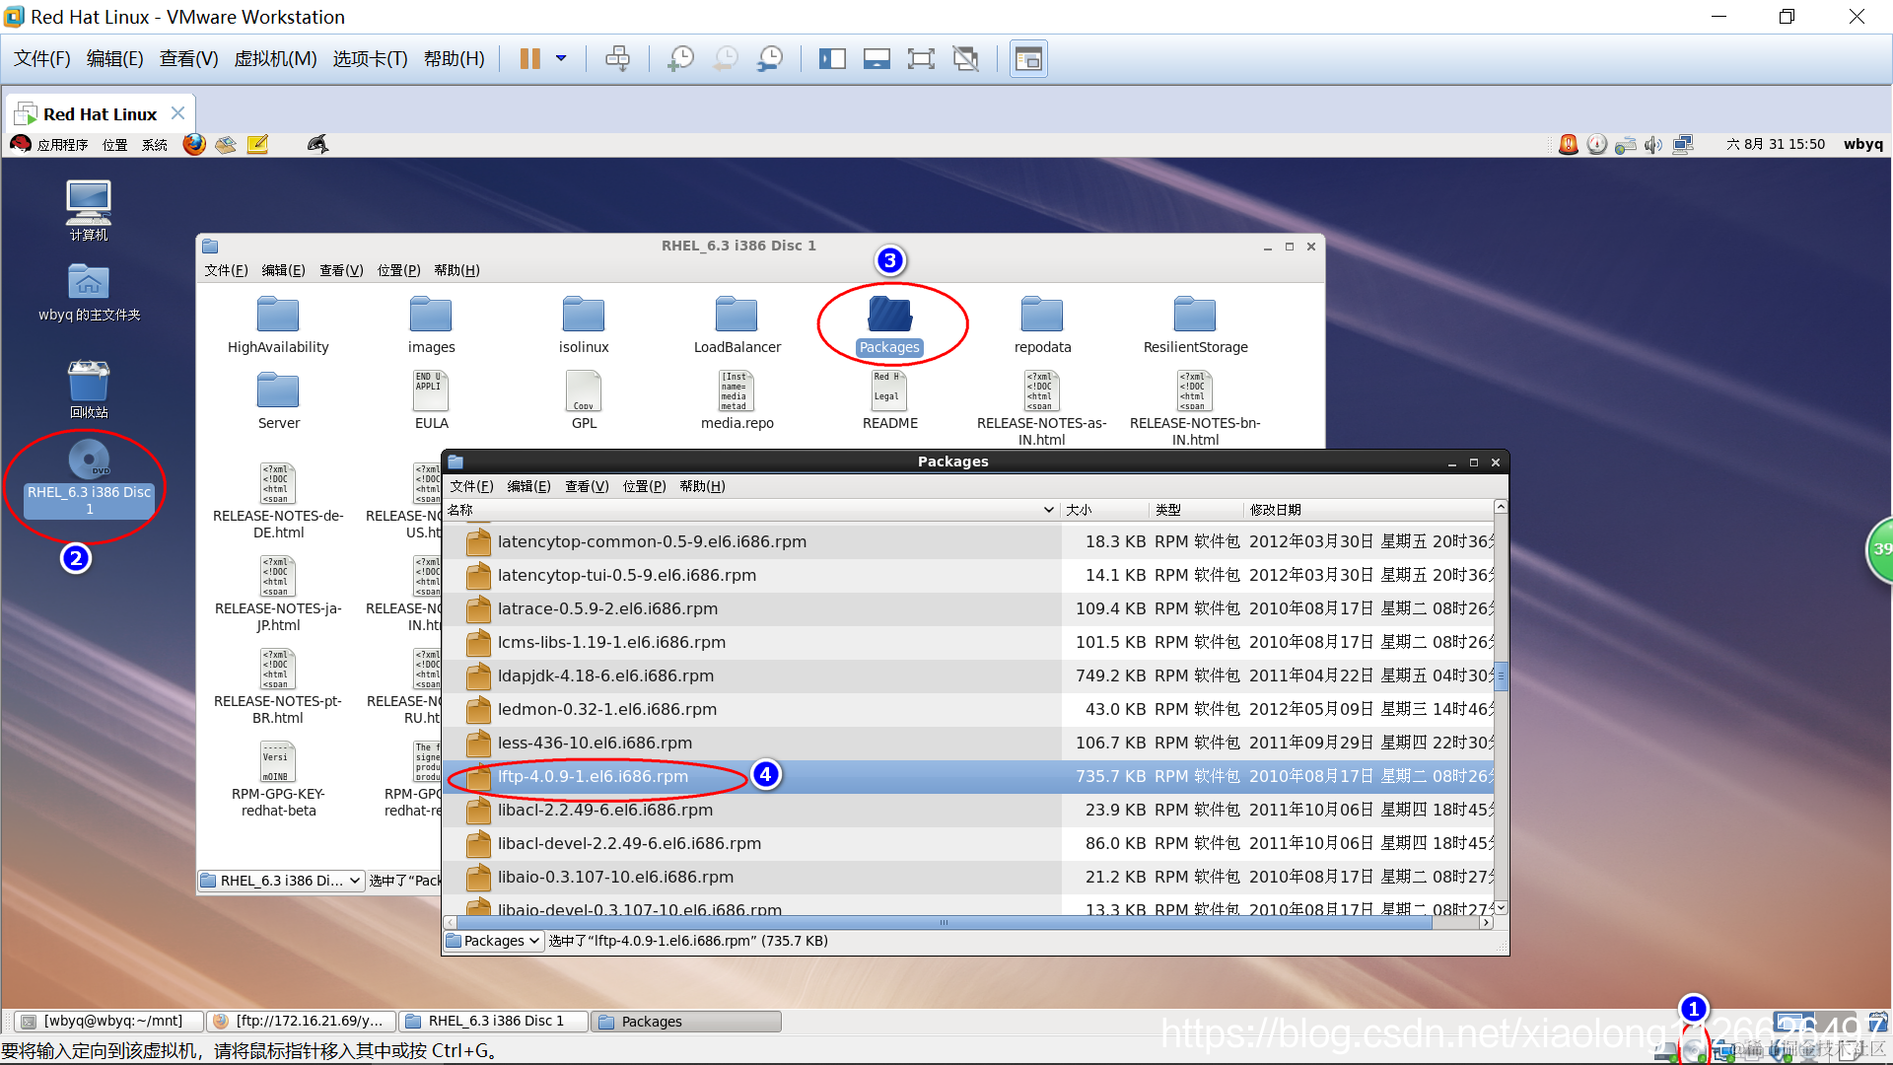Click the volume speaker icon in panel
Viewport: 1893px width, 1065px height.
tap(1653, 145)
